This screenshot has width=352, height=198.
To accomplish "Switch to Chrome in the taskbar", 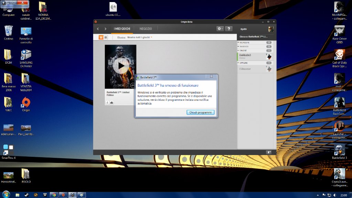I will click(54, 195).
